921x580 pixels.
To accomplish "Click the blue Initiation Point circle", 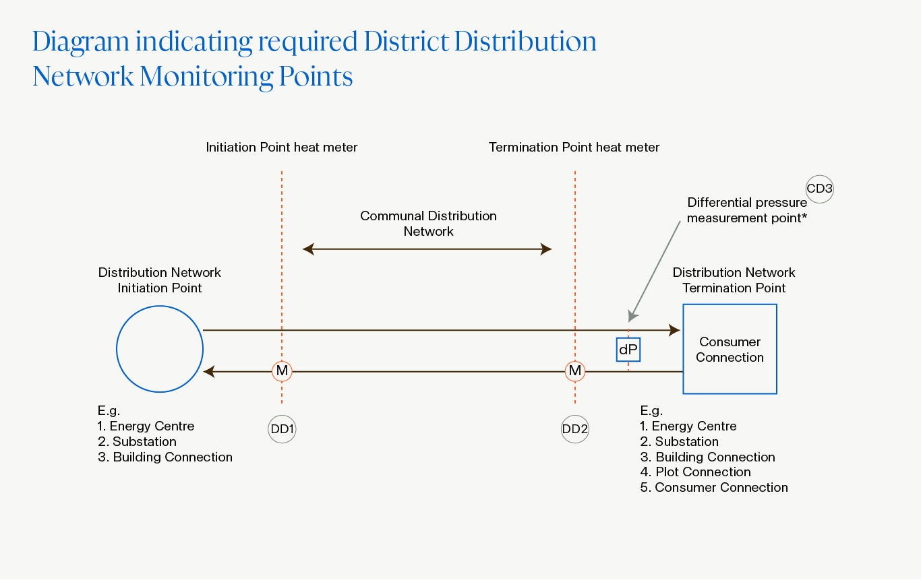I will [160, 349].
